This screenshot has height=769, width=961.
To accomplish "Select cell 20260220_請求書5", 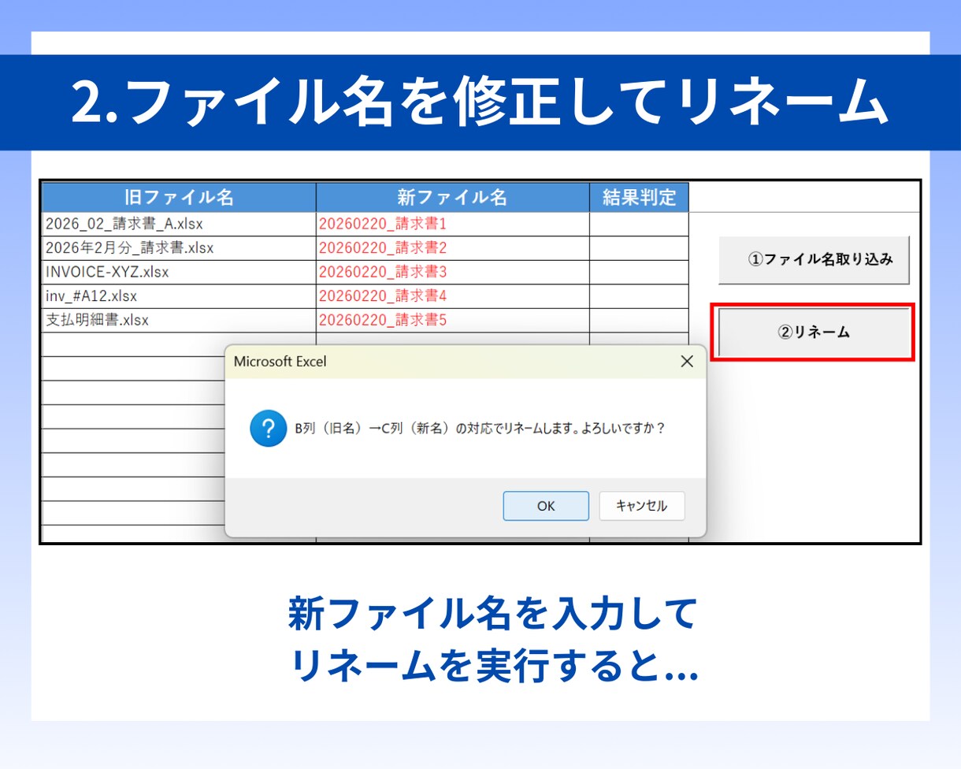I will click(x=453, y=321).
